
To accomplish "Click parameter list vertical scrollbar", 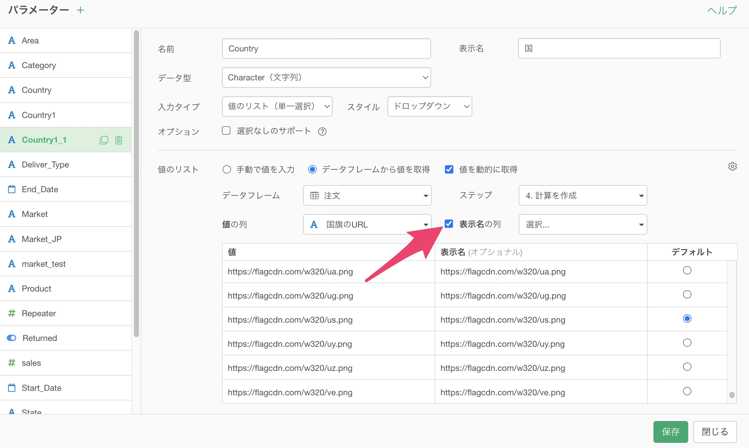I will coord(136,183).
